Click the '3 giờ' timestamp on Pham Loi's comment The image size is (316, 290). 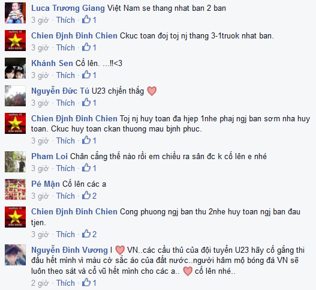[x=40, y=168]
